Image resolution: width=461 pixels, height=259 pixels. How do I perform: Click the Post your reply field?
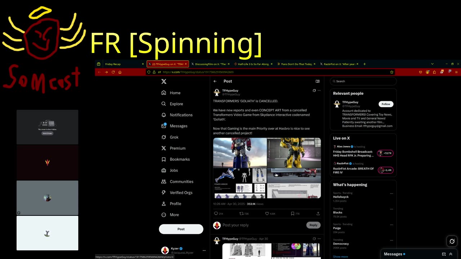tap(263, 225)
